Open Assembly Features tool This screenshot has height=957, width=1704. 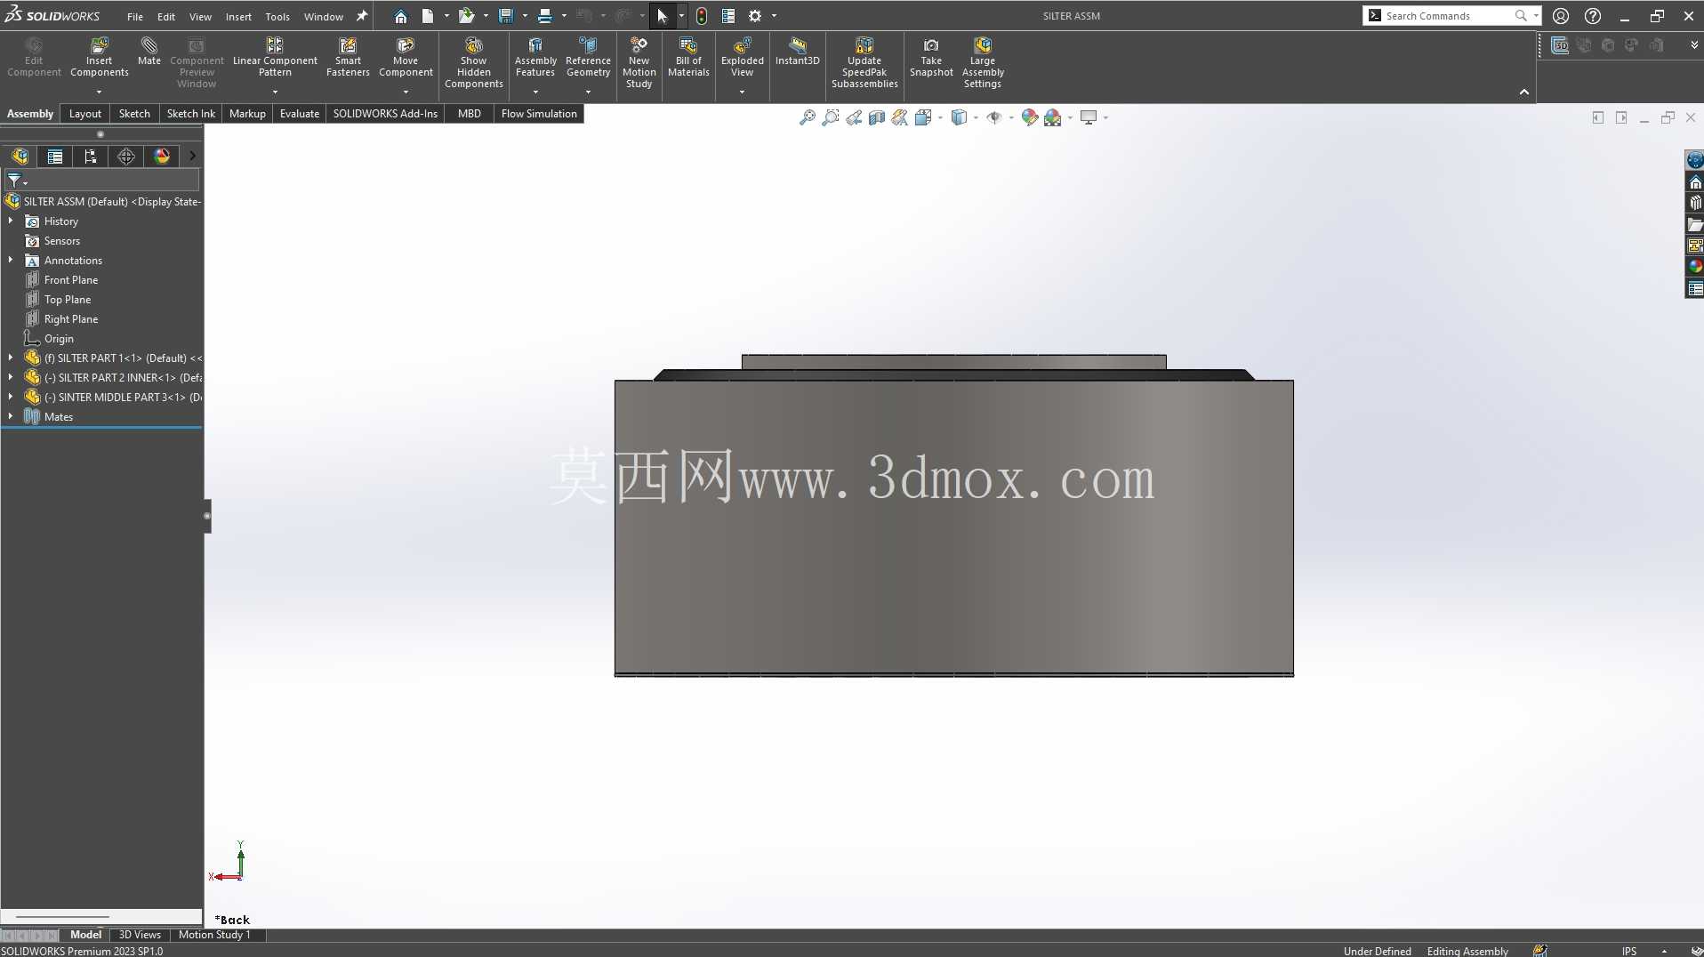[535, 59]
